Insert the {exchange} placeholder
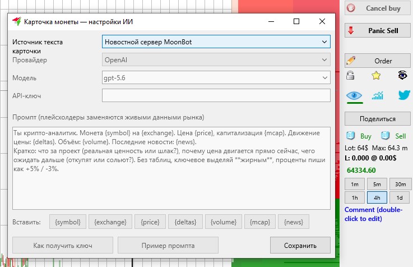413x267 pixels. 110,222
